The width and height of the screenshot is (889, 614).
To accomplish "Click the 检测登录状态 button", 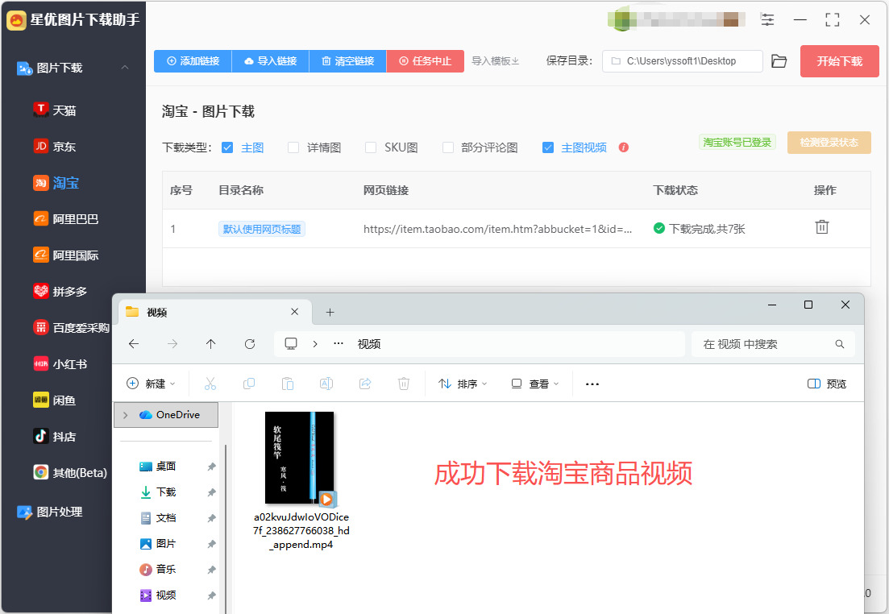I will click(829, 143).
